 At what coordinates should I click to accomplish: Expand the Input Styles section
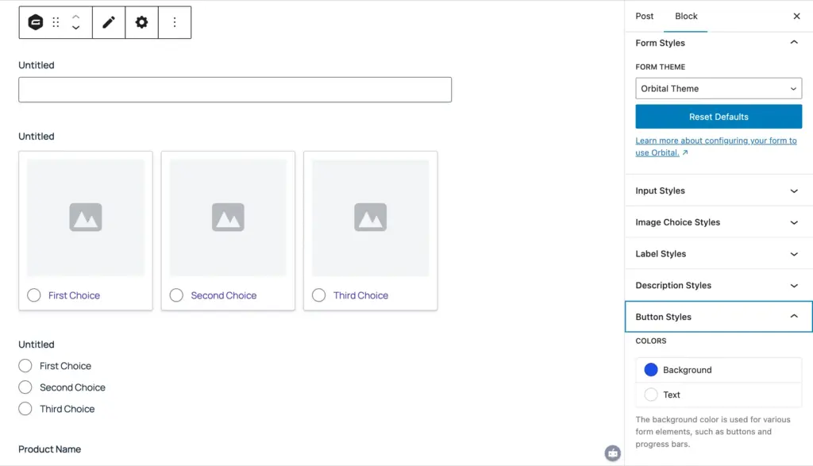click(x=719, y=191)
